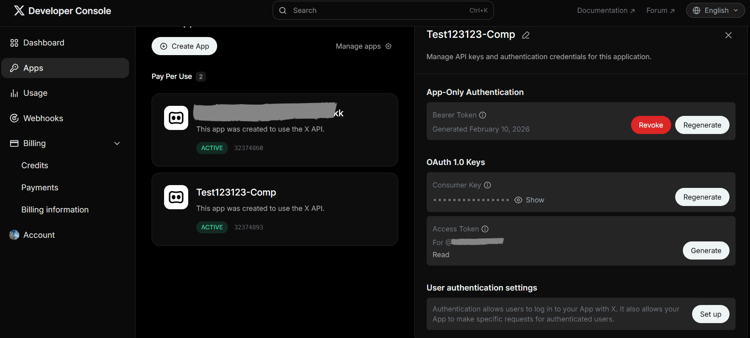This screenshot has width=750, height=338.
Task: Regenerate the Consumer Key
Action: tap(702, 197)
